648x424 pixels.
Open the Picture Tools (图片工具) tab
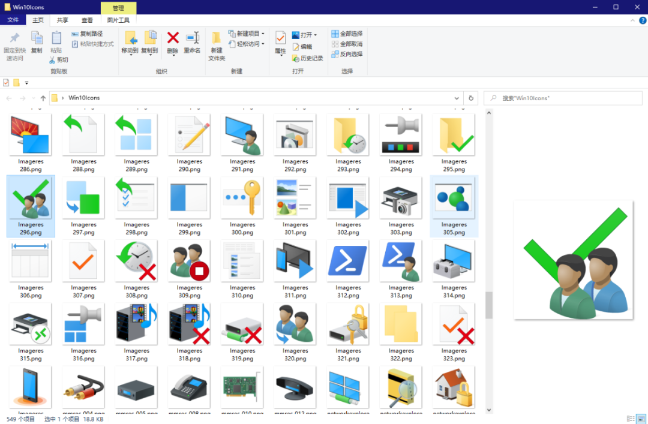pos(118,20)
